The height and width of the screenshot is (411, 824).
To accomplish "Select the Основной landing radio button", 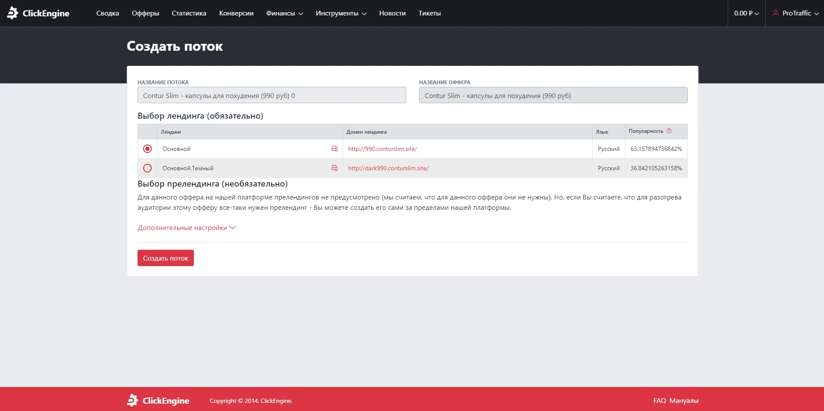I will coord(147,149).
